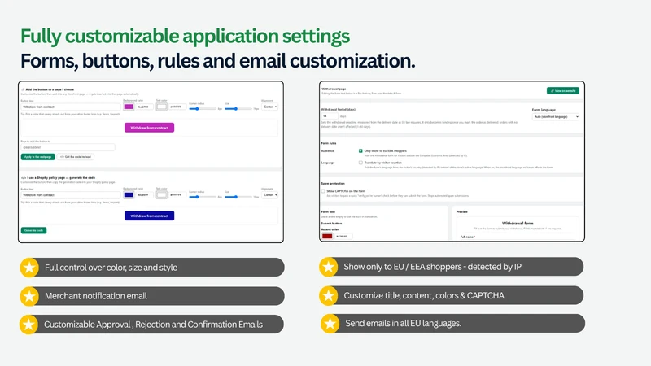Click the magenta 'Withdraw from contract' preview button
651x366 pixels.
click(150, 128)
